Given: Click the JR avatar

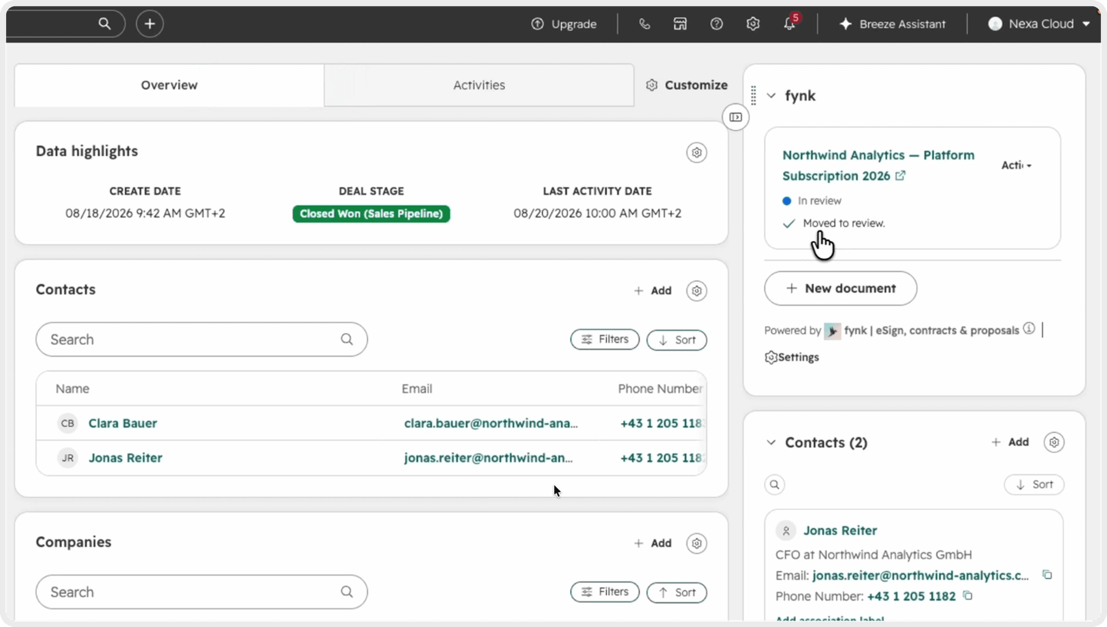Looking at the screenshot, I should pos(68,458).
